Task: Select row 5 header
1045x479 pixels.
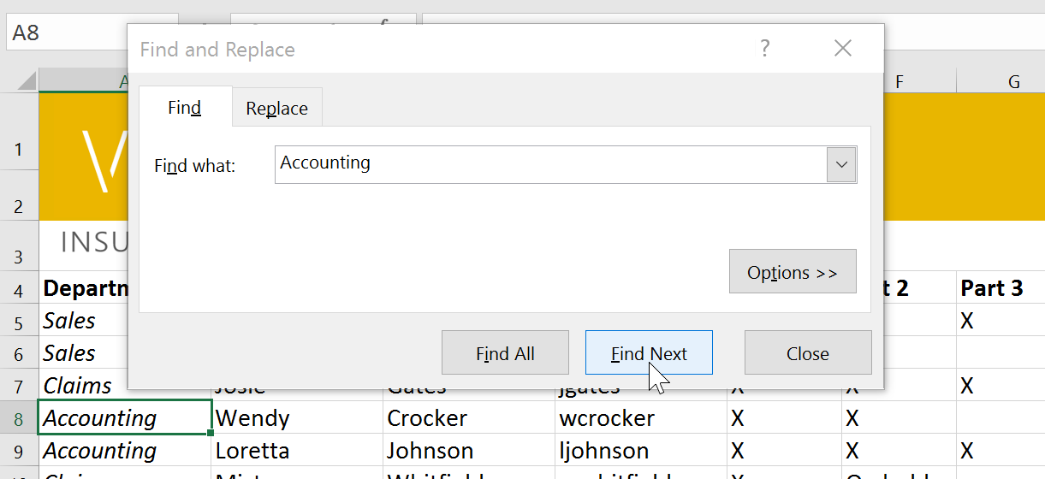Action: (x=19, y=321)
